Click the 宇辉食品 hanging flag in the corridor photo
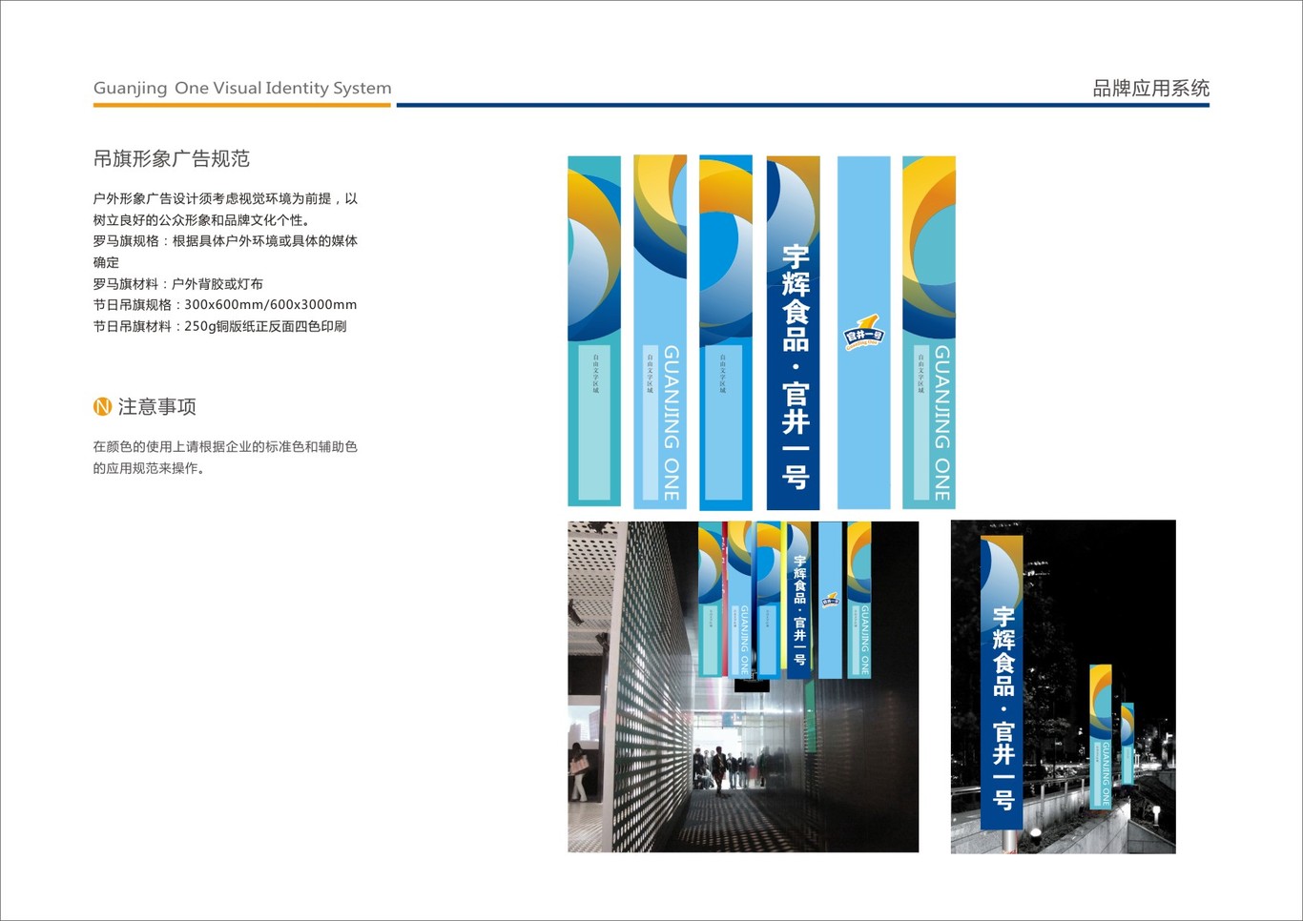The width and height of the screenshot is (1303, 921). 798,601
